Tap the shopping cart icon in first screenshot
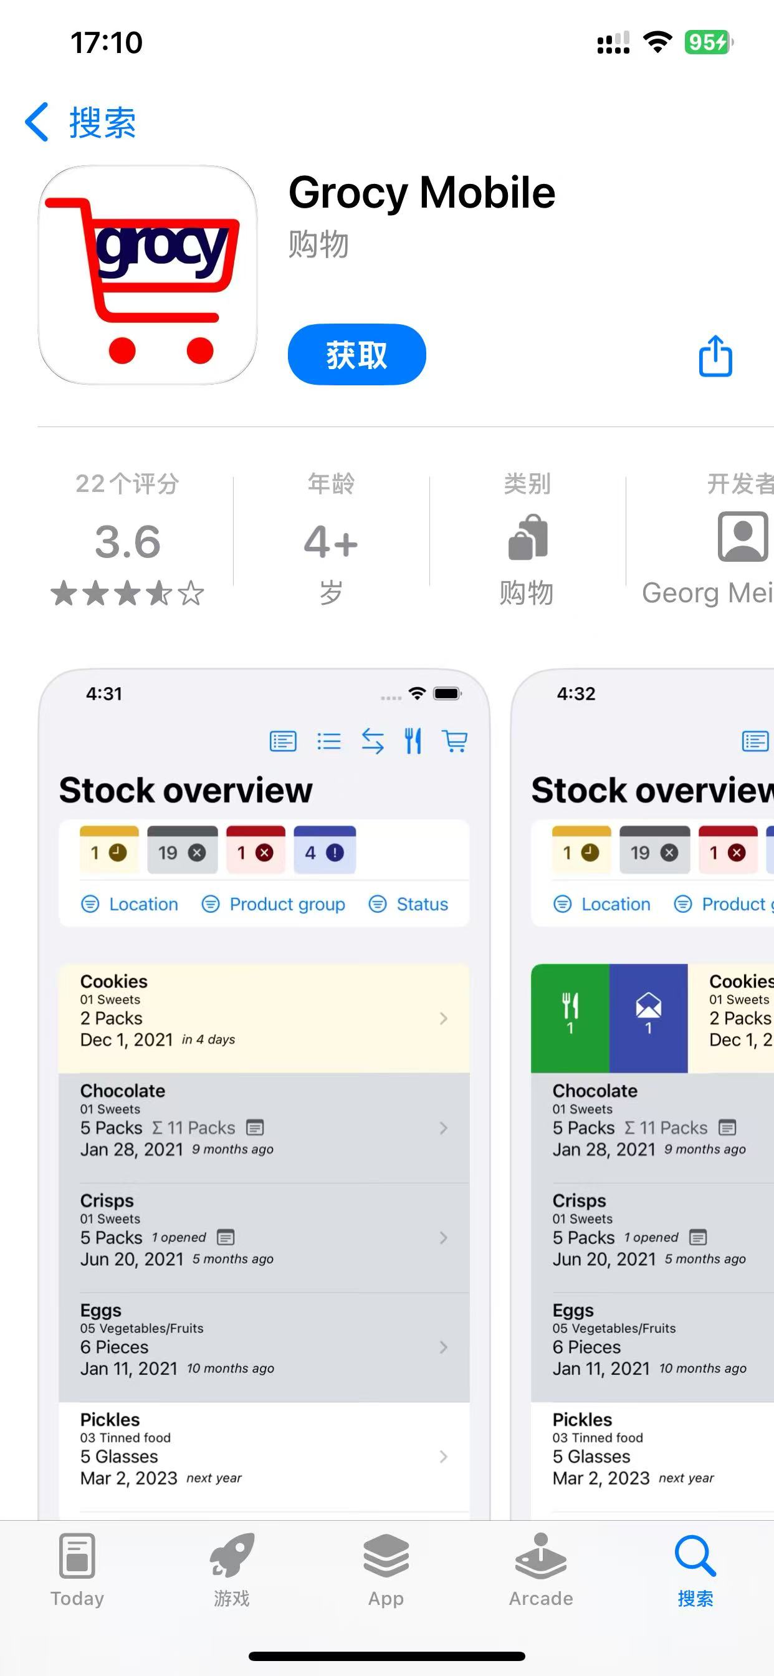 [455, 741]
